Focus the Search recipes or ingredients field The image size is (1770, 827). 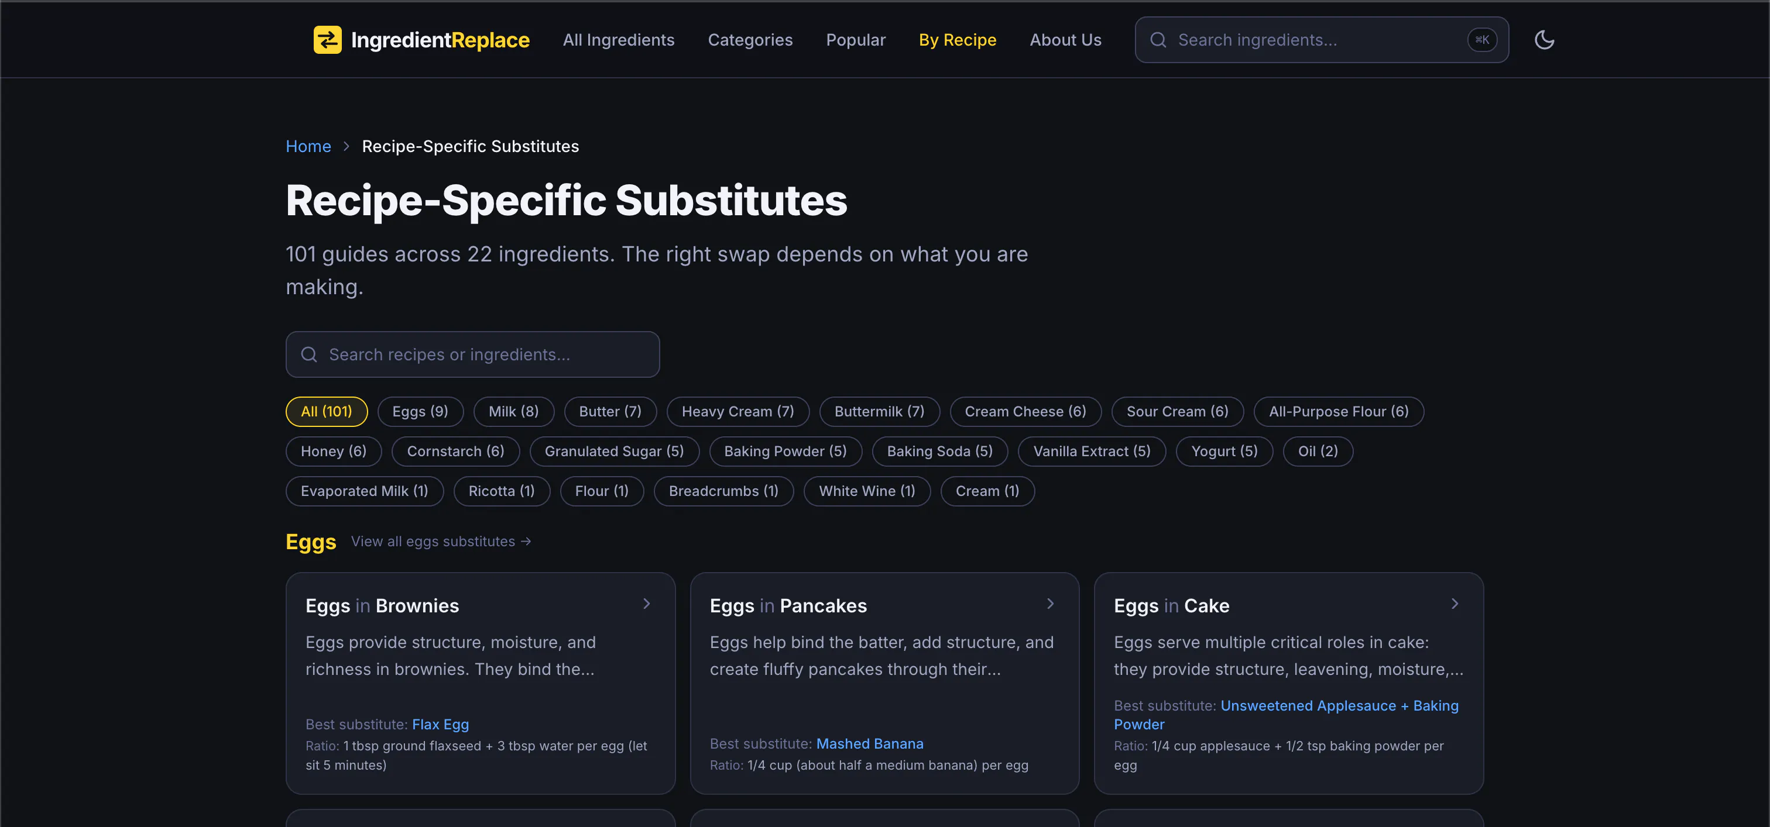(473, 354)
